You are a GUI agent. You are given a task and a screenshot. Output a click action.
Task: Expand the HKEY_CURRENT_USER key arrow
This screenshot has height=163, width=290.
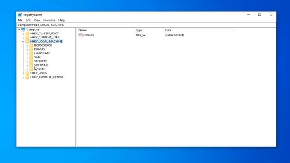pyautogui.click(x=23, y=38)
